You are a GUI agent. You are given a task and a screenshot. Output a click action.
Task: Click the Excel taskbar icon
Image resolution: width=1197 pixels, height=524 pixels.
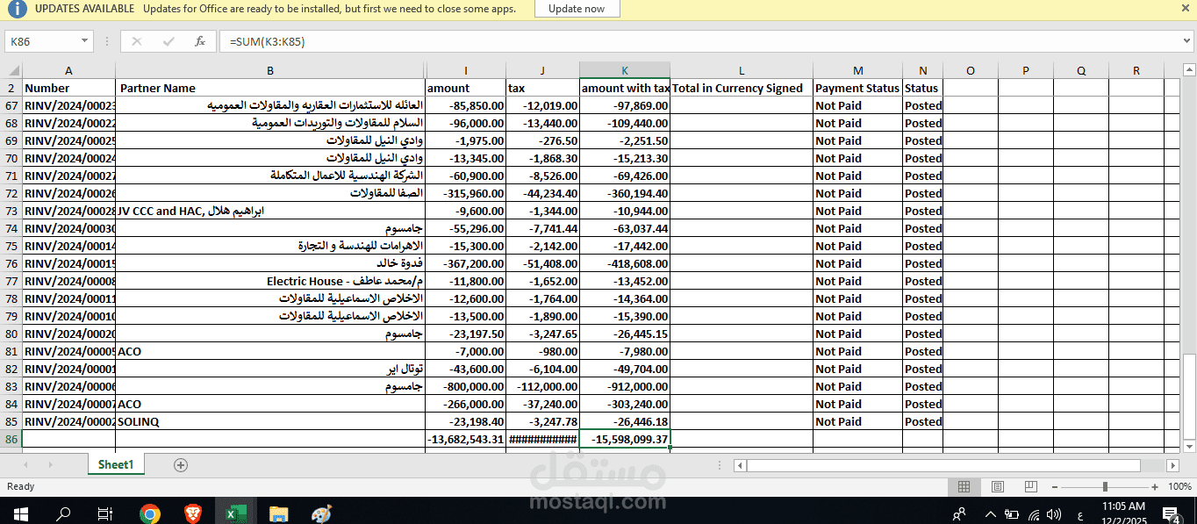pyautogui.click(x=235, y=513)
